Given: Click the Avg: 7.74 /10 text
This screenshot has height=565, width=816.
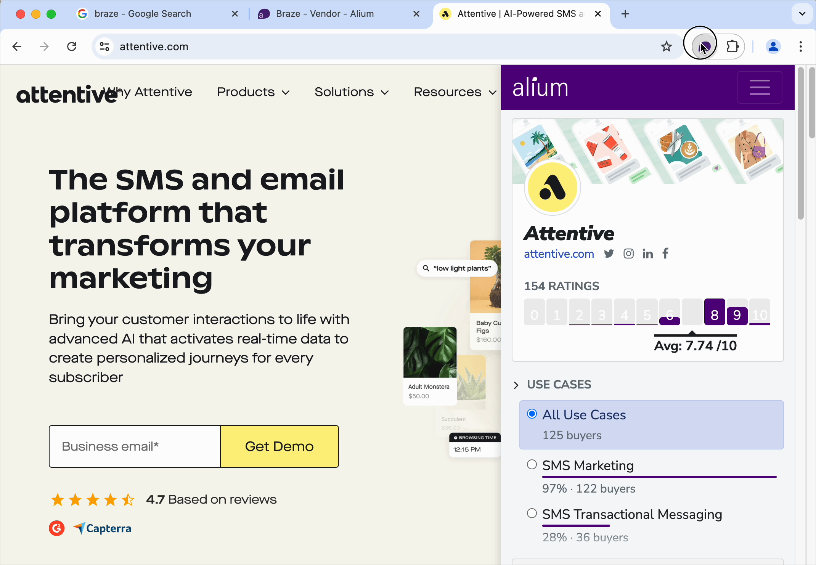Looking at the screenshot, I should click(695, 346).
